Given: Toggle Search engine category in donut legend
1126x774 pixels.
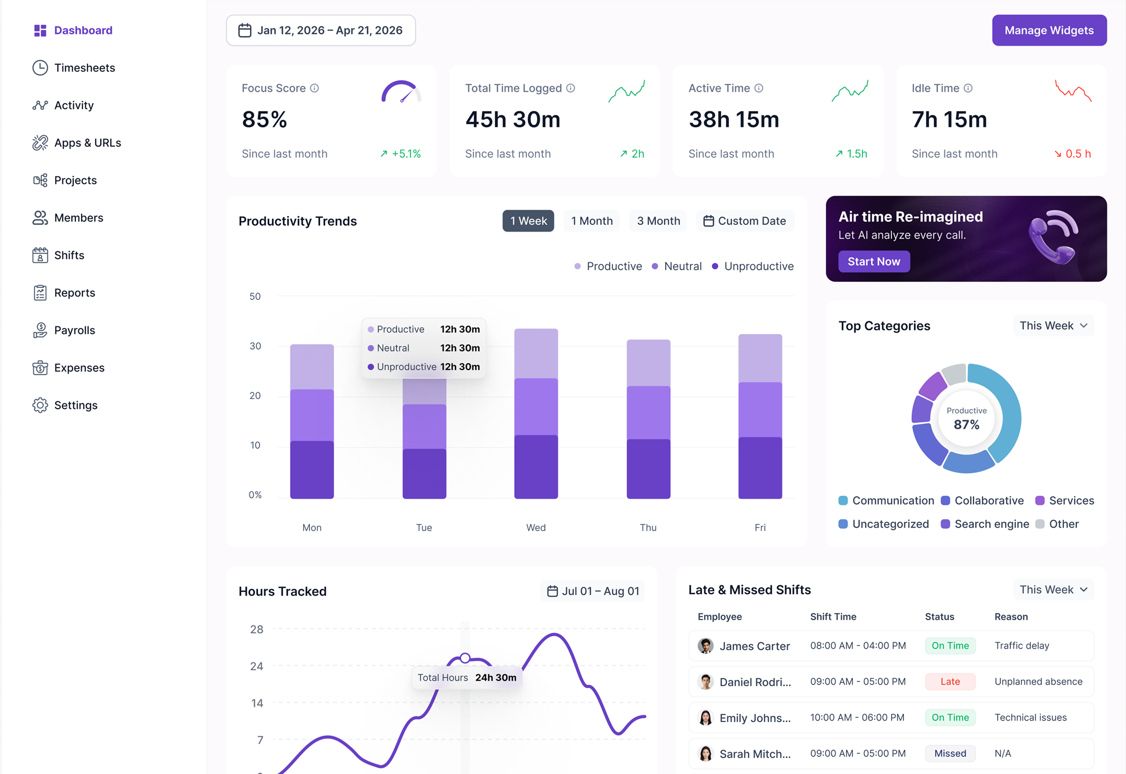Looking at the screenshot, I should coord(984,524).
